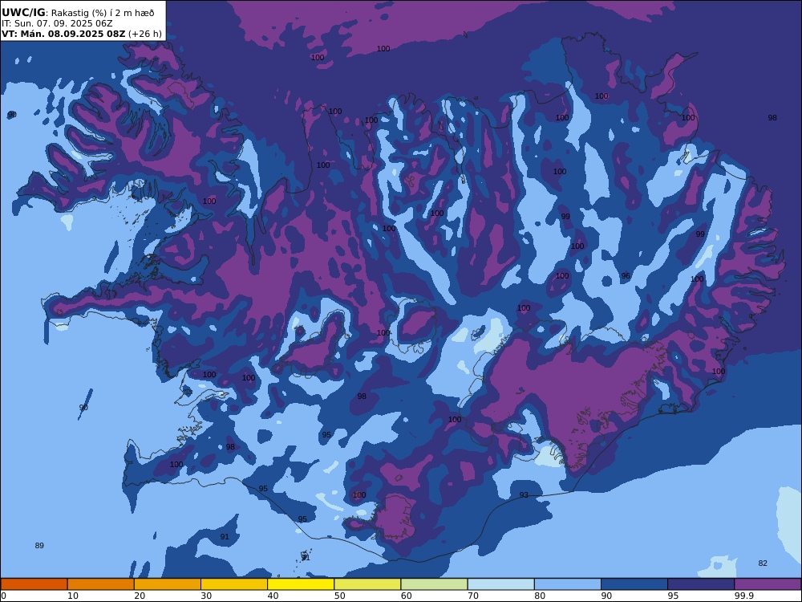
Task: Click the '96' humidity value on the map
Action: tap(626, 276)
